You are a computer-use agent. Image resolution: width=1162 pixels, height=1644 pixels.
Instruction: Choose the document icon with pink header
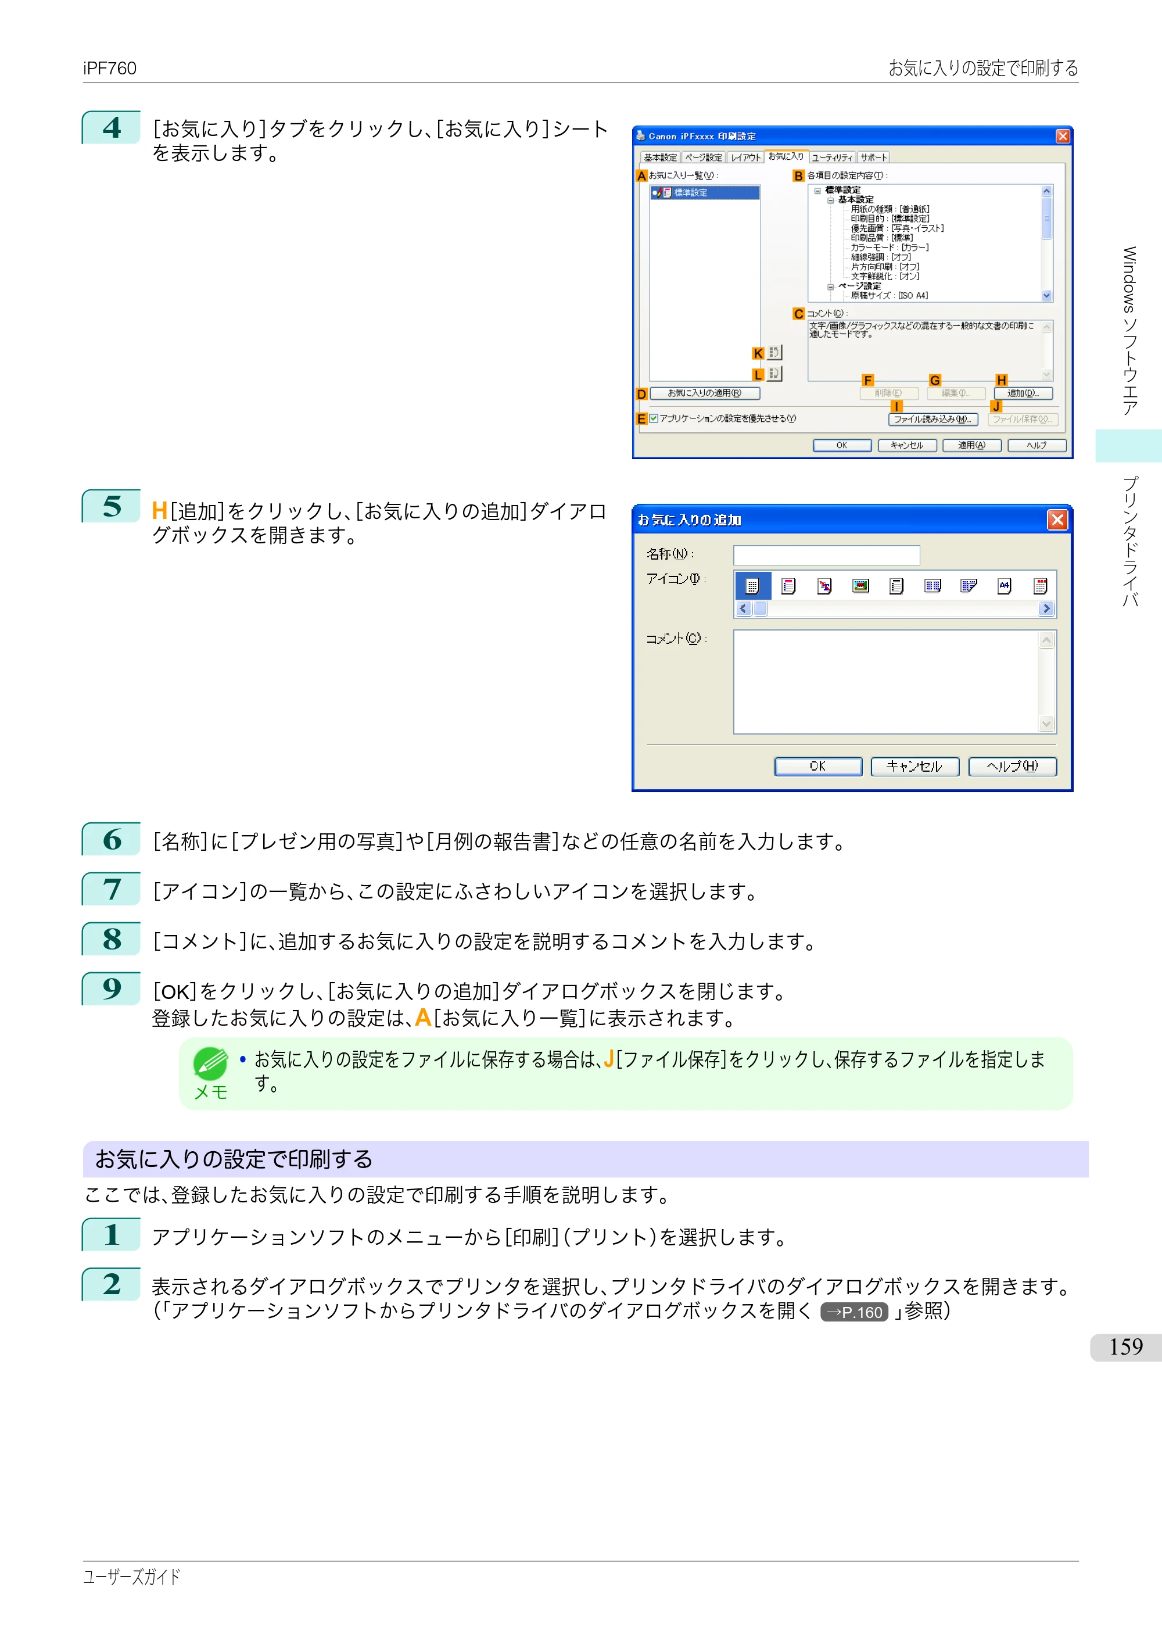(788, 586)
